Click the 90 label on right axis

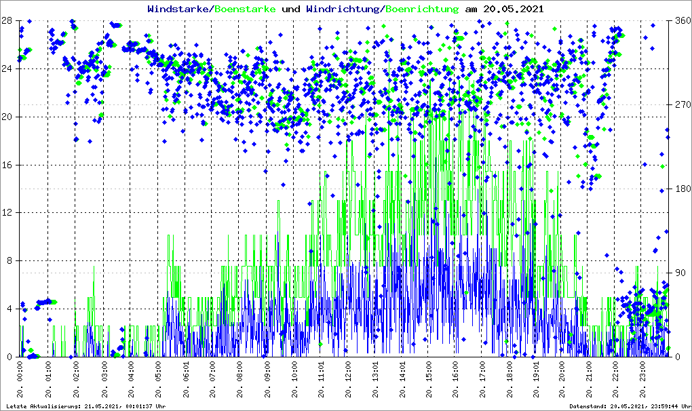pyautogui.click(x=679, y=273)
